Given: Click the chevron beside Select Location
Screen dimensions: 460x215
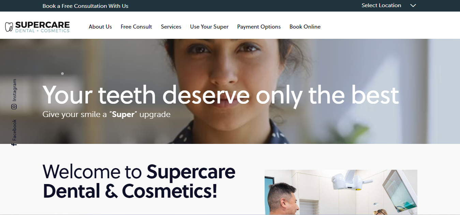Looking at the screenshot, I should coord(413,5).
